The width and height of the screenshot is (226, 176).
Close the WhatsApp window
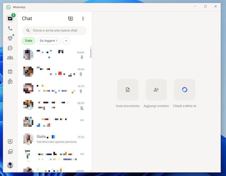pos(216,6)
